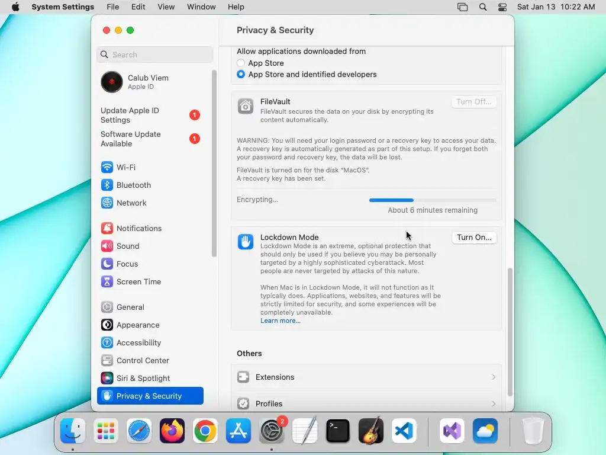Expand the Profiles row chevron
606x455 pixels.
494,403
